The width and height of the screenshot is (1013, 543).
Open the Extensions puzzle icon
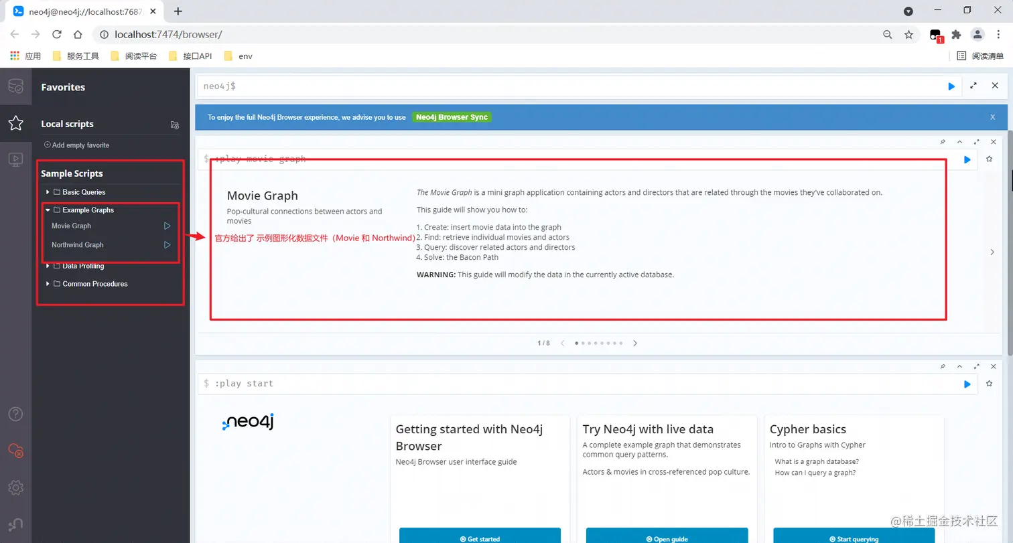pyautogui.click(x=956, y=34)
